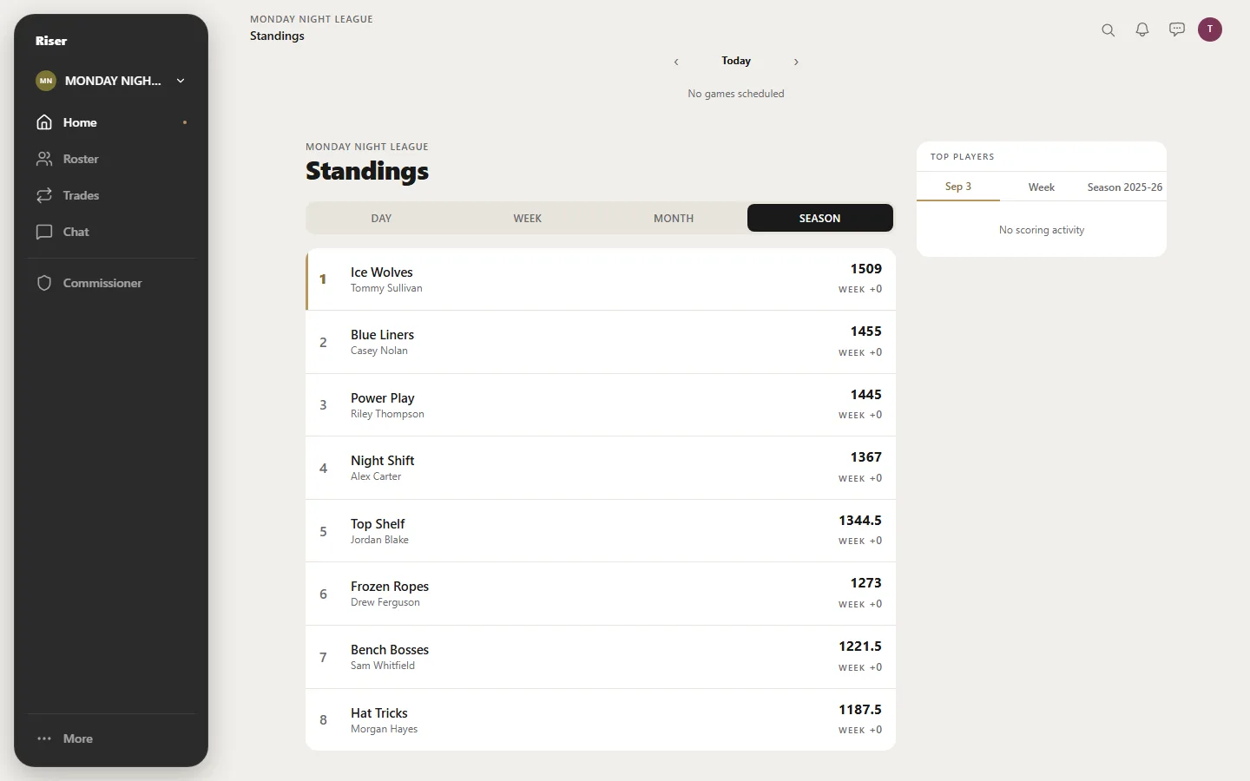Open the search magnifier icon
1250x781 pixels.
[1108, 30]
